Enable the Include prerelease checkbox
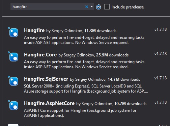 tap(107, 7)
